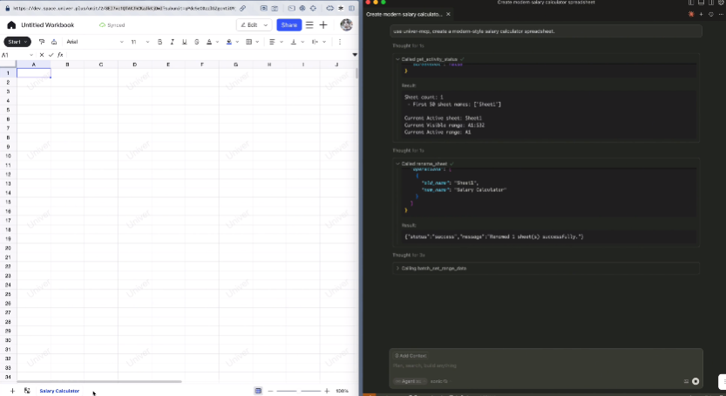Click the browser URL address bar
Screen dimensions: 726x396
point(124,9)
